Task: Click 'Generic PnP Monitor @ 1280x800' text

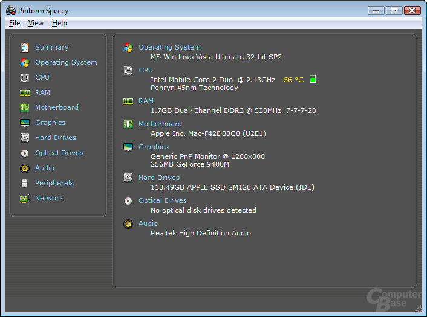Action: point(208,156)
